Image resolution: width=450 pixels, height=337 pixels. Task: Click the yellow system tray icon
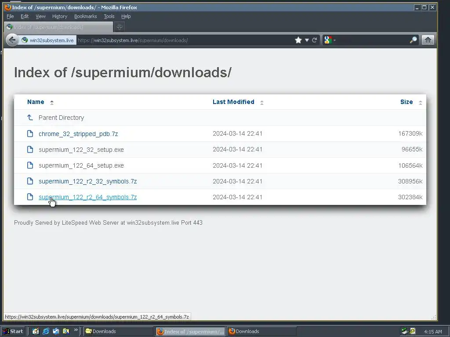click(x=413, y=331)
